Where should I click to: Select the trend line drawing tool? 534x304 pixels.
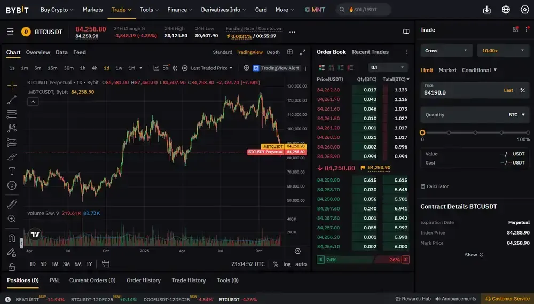(12, 99)
